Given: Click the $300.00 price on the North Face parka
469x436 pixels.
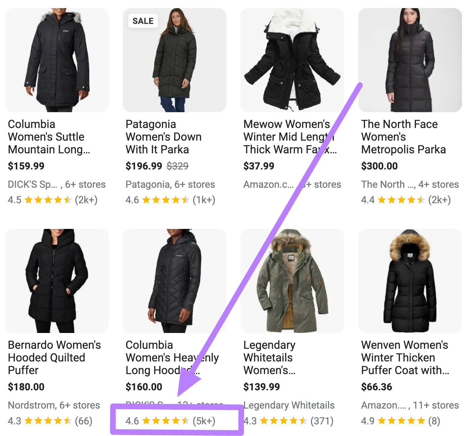Looking at the screenshot, I should point(380,166).
